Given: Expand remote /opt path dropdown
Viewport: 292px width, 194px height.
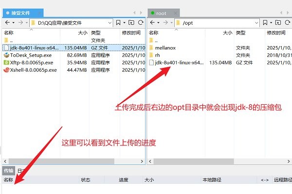Looking at the screenshot, I should coord(256,23).
